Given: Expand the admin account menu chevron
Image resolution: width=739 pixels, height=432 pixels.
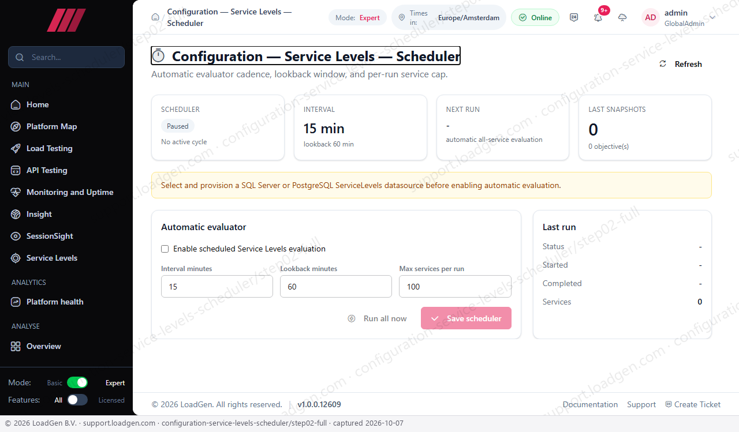Looking at the screenshot, I should [712, 17].
